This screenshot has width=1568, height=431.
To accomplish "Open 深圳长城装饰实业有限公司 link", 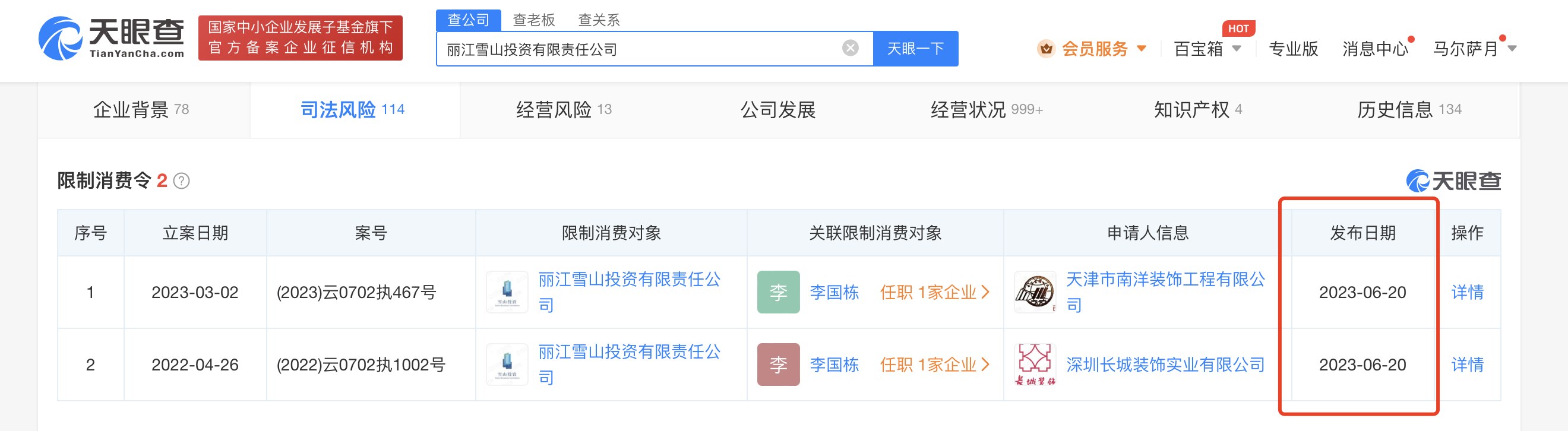I will (1165, 365).
